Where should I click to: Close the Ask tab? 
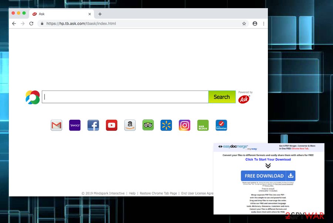(x=90, y=14)
